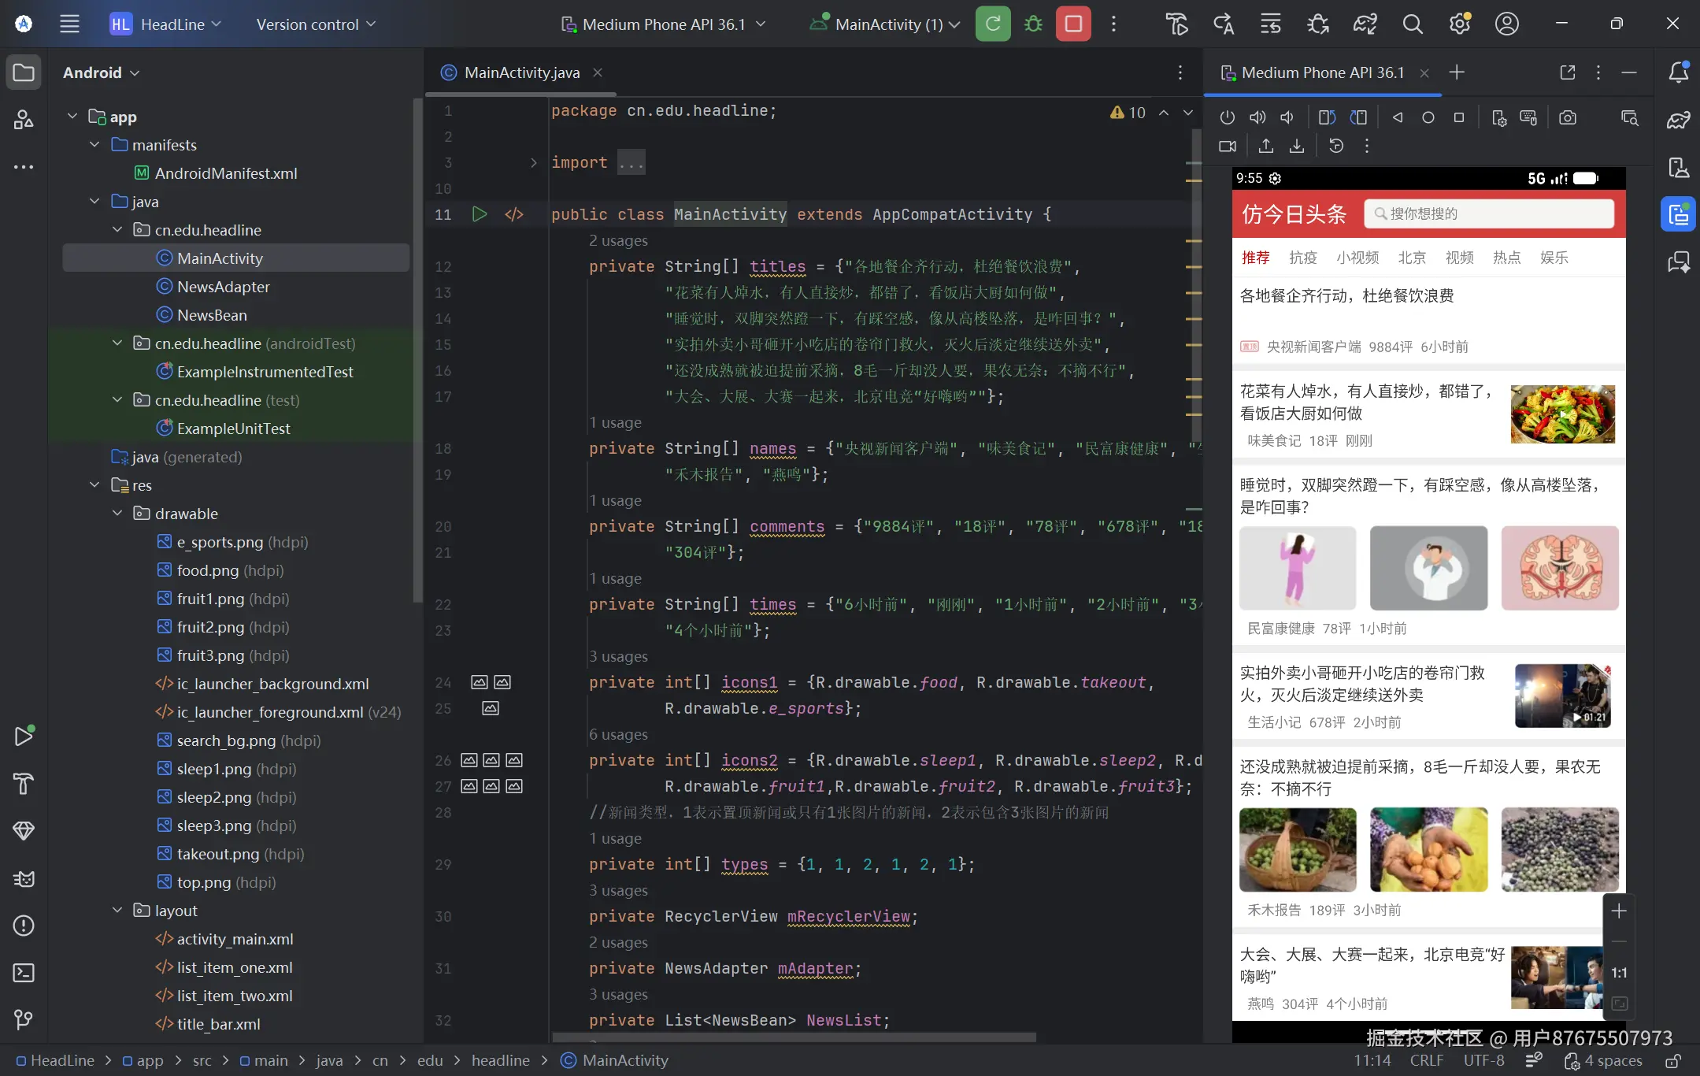Screen dimensions: 1700x1076
Task: Take emulator screenshot with camera icon
Action: [x=1567, y=117]
